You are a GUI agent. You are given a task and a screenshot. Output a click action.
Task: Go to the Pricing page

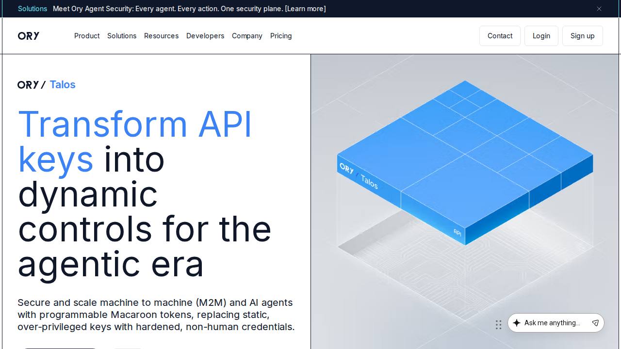[281, 36]
